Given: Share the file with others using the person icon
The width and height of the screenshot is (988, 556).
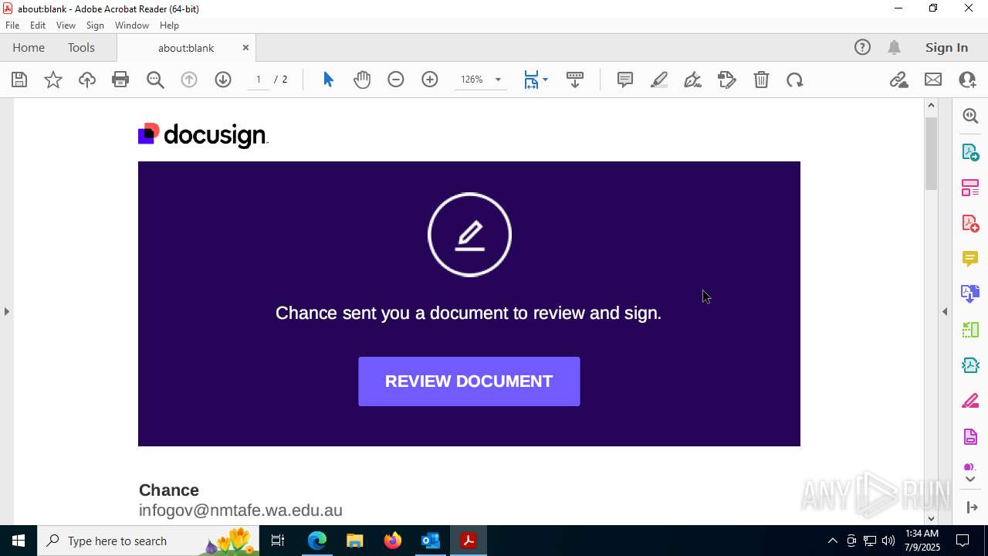Looking at the screenshot, I should [x=967, y=80].
